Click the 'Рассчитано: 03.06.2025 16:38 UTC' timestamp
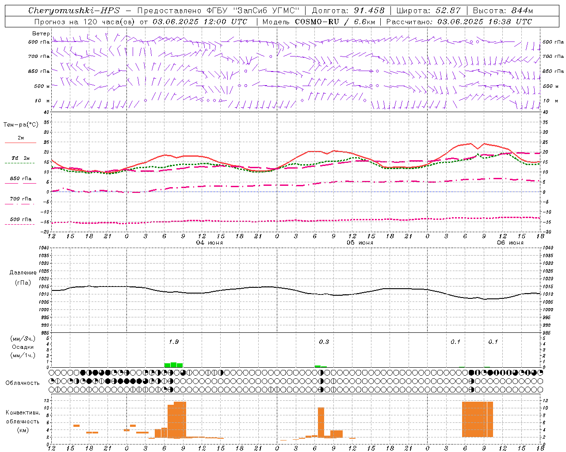Viewport: 566px width, 452px height. coord(459,22)
